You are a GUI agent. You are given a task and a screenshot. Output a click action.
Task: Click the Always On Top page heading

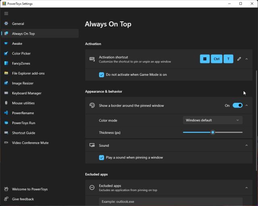coord(108,24)
